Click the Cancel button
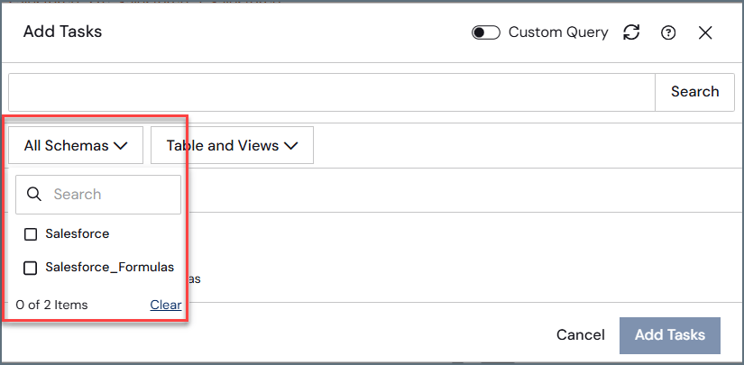Viewport: 744px width, 365px height. [x=580, y=335]
